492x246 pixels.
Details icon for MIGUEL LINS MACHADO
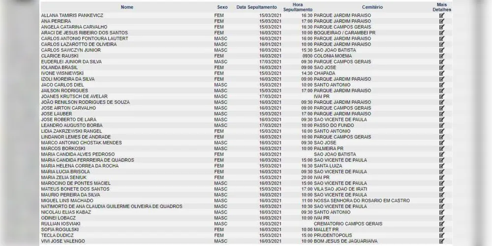coord(442,201)
